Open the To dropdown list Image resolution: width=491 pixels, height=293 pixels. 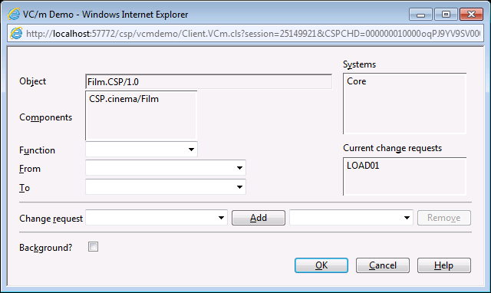pos(166,187)
